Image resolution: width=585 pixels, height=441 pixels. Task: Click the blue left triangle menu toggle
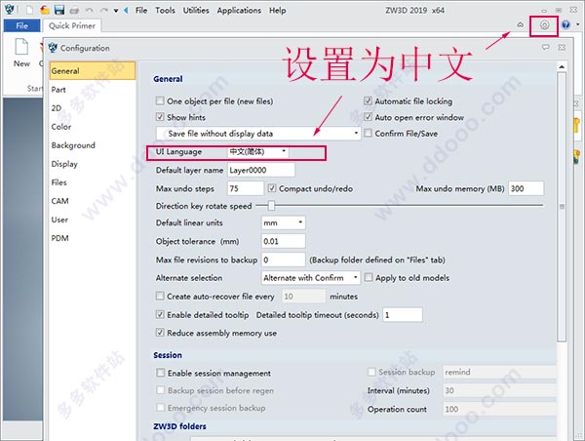(x=126, y=10)
